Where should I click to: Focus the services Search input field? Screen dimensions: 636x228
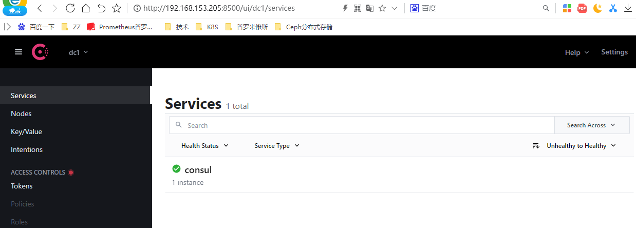point(362,125)
